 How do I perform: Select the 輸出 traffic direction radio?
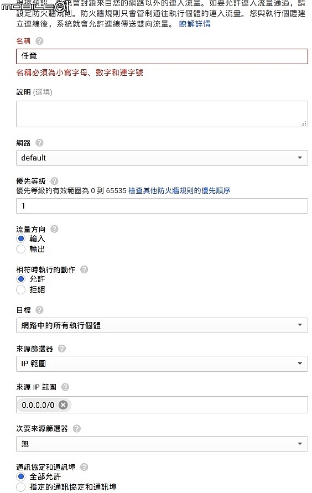point(20,249)
